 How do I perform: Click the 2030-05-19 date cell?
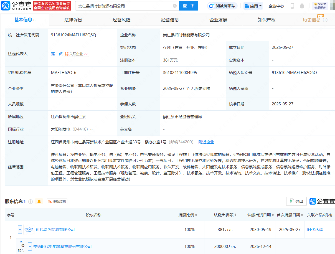coord(260,230)
